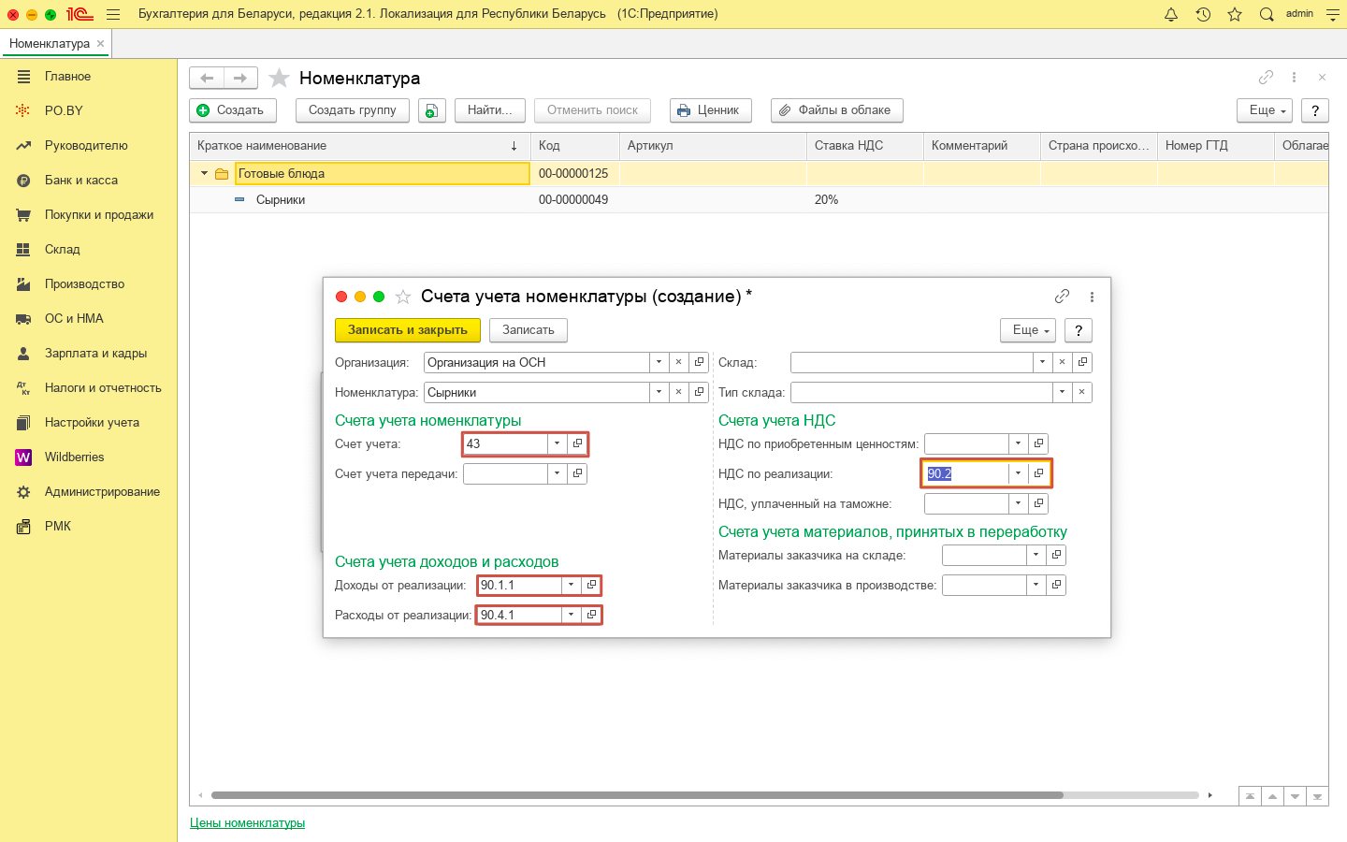Open the Склад dropdown list
This screenshot has height=842, width=1347.
[1042, 362]
